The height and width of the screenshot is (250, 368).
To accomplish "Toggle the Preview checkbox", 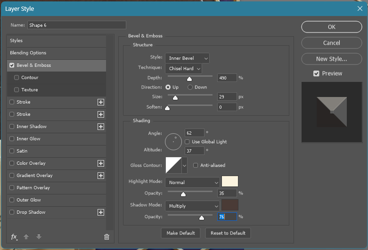I will point(316,73).
